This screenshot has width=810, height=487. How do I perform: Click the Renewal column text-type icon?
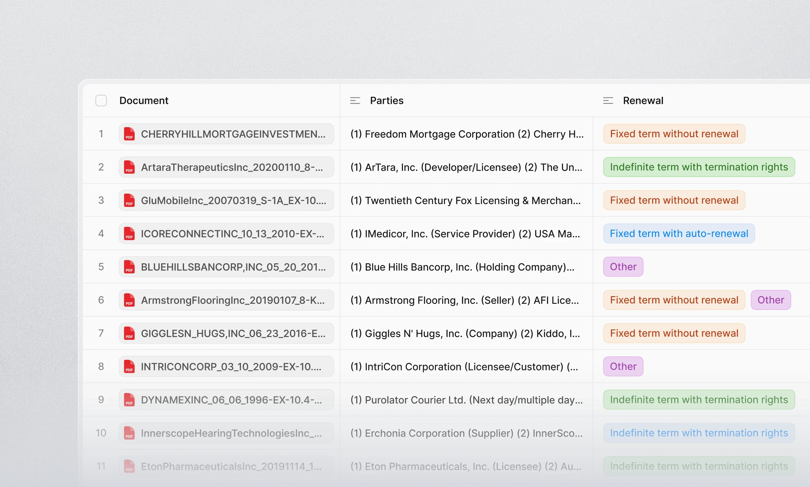tap(608, 101)
